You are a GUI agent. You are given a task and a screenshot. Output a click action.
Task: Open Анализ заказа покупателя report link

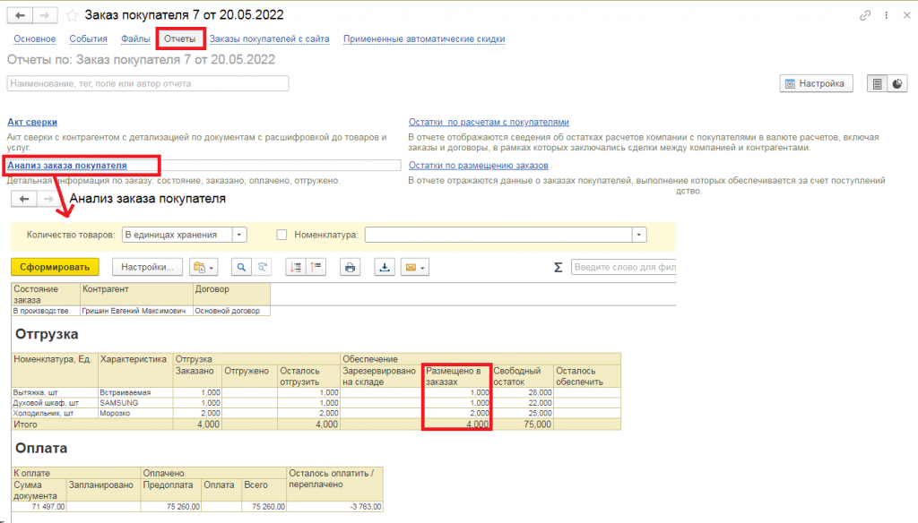pos(67,166)
